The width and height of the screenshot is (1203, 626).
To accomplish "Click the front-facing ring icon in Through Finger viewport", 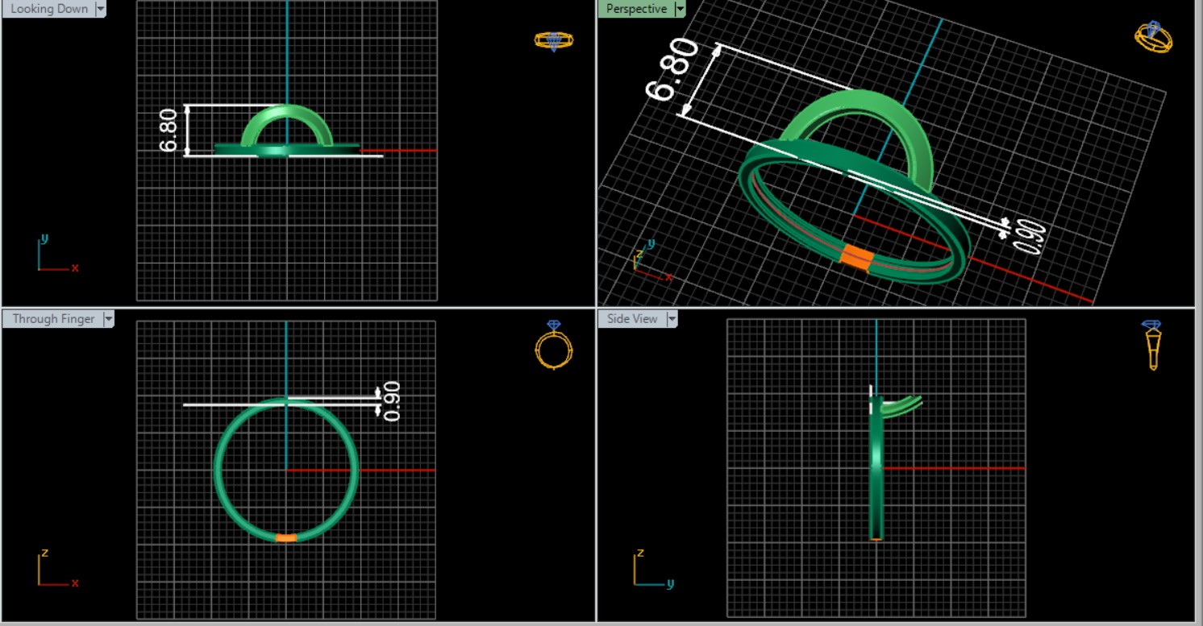I will pyautogui.click(x=554, y=345).
